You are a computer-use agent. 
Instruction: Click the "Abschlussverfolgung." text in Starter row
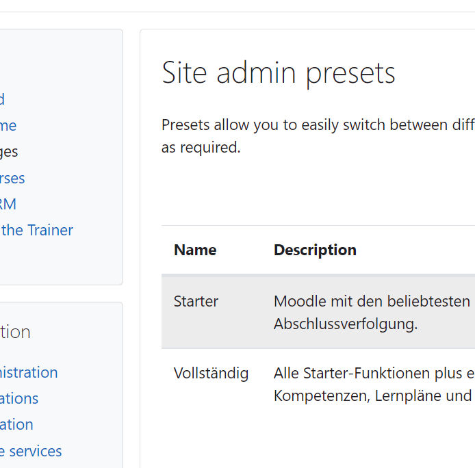pyautogui.click(x=346, y=324)
